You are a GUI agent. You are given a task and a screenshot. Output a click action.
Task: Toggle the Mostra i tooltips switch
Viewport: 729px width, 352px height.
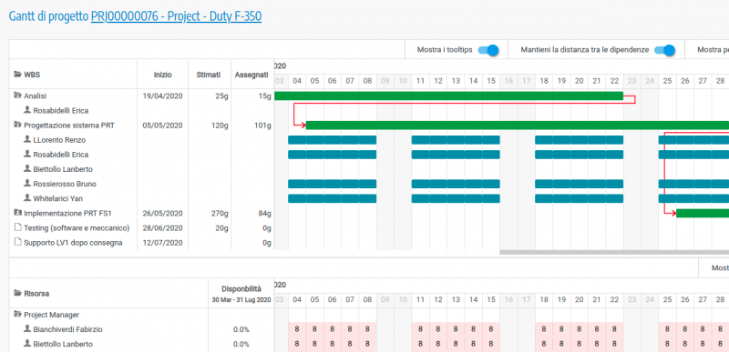point(488,50)
